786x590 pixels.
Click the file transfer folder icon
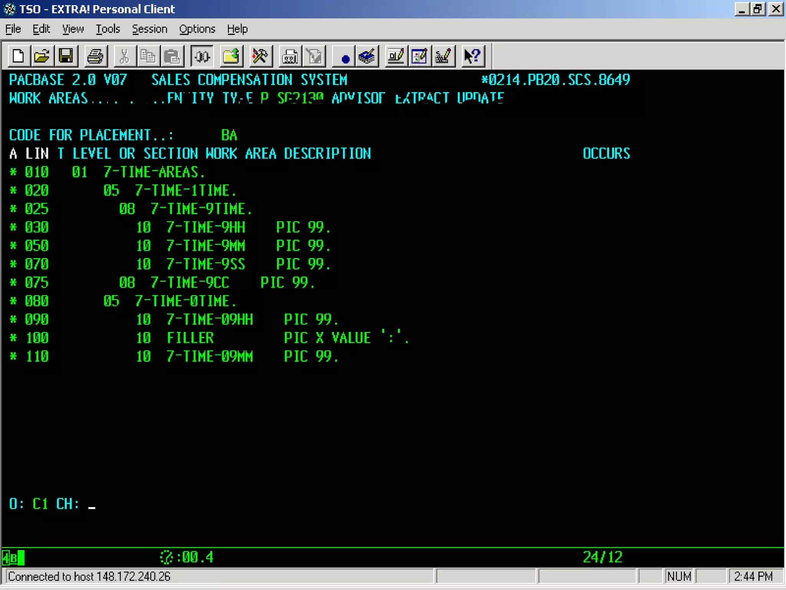click(231, 56)
